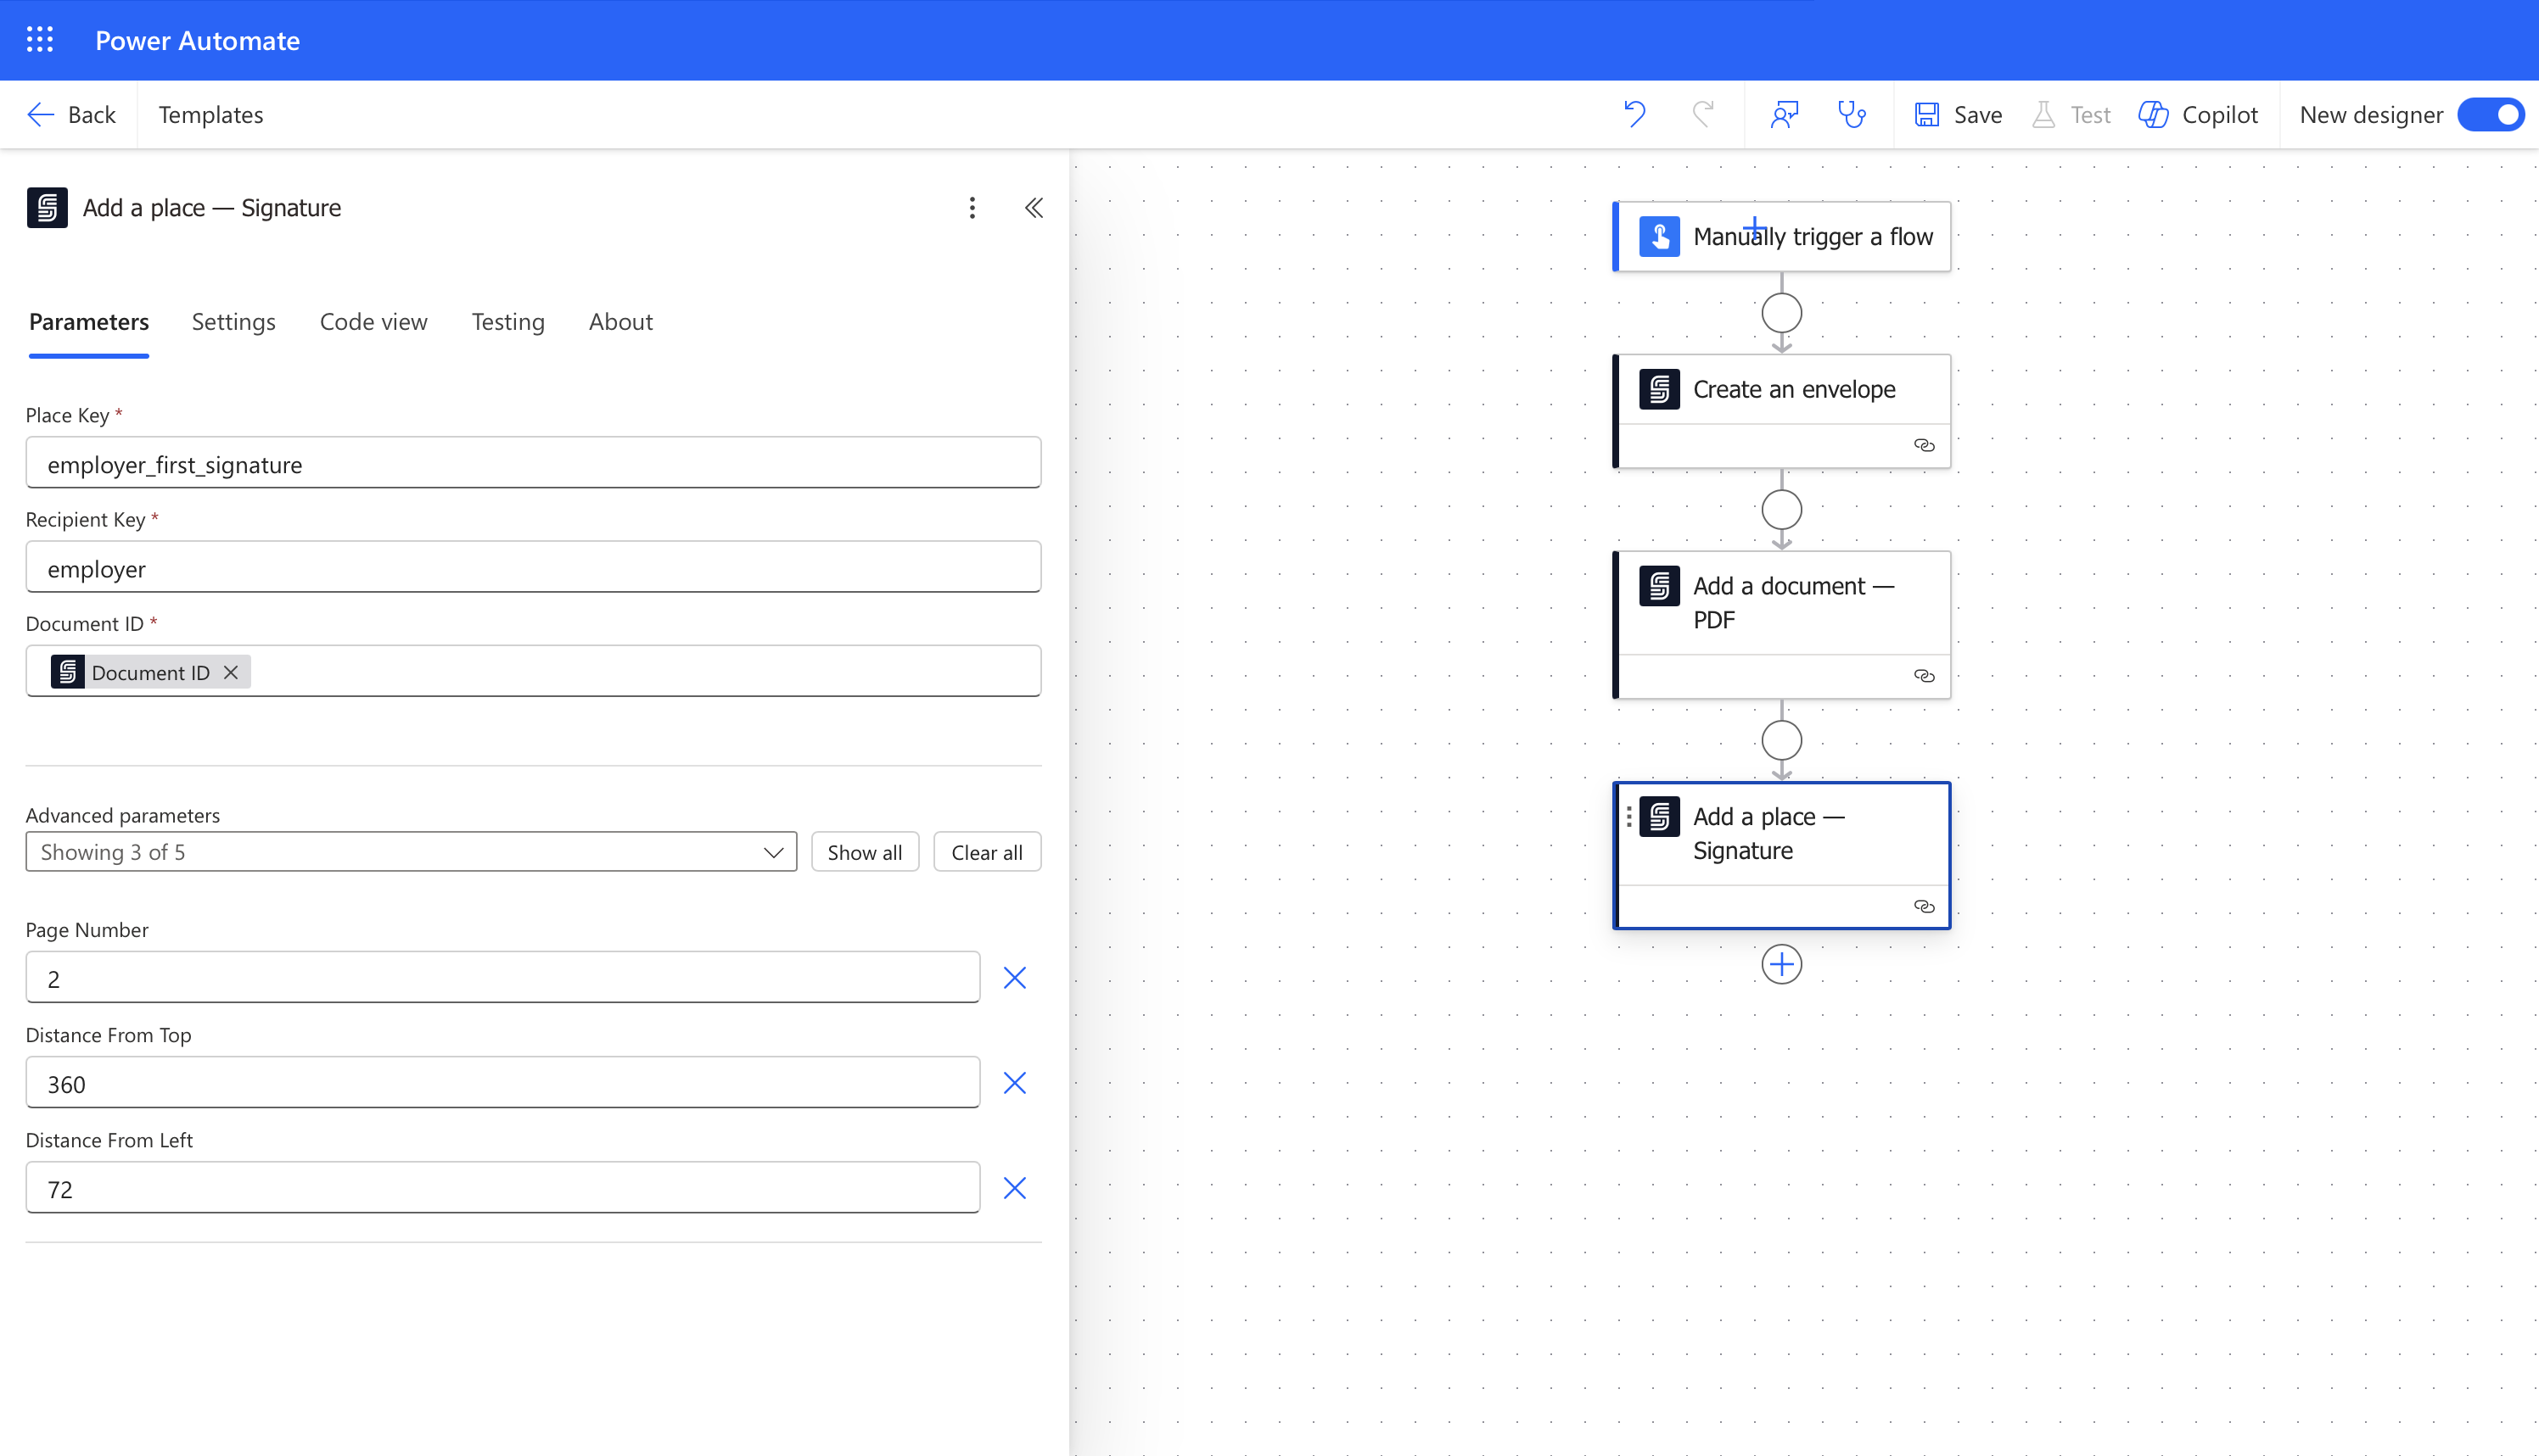
Task: Click the 'Advanced parameters' label
Action: (x=123, y=815)
